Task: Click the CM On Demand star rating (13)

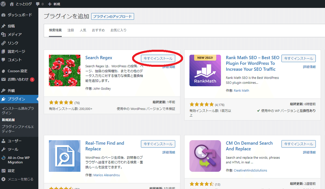Action: click(202, 184)
